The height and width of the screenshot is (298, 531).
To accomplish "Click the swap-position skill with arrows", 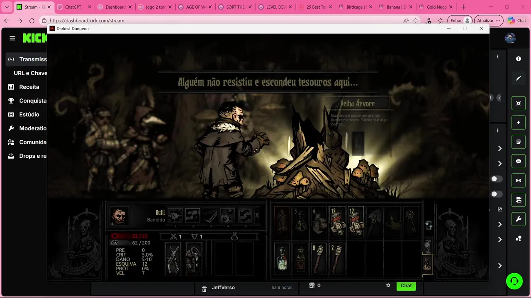I will 245,216.
